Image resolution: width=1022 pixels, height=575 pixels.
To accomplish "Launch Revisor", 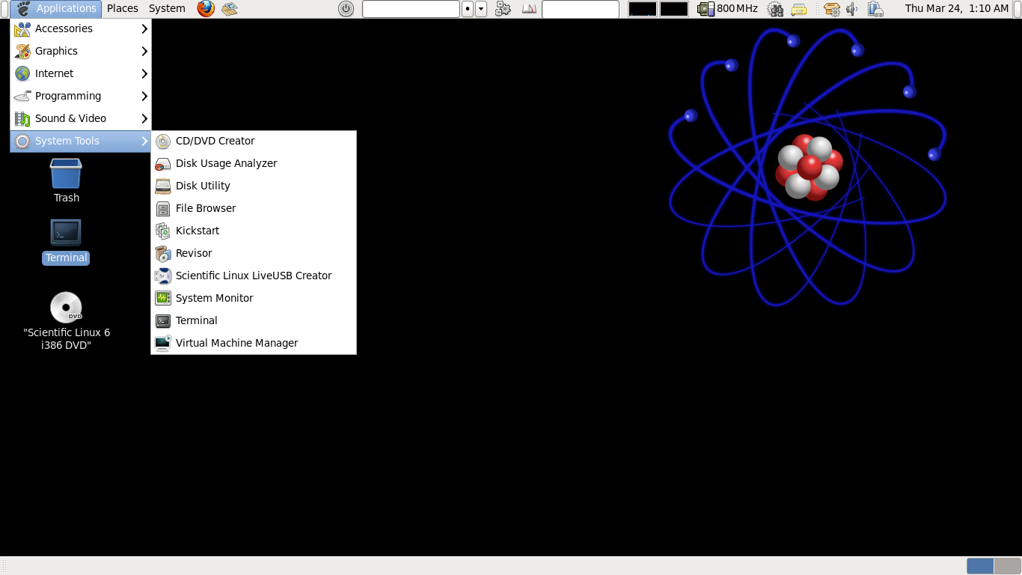I will pyautogui.click(x=254, y=253).
